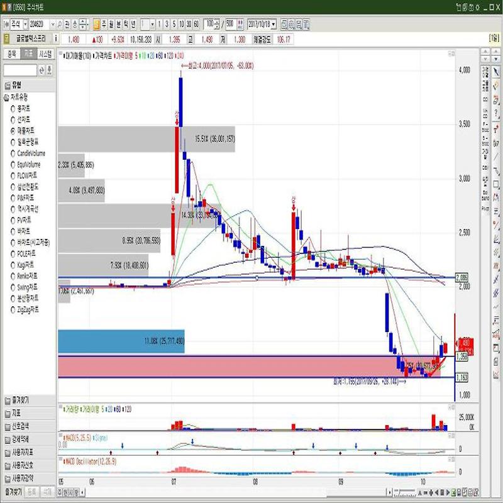Click the 10 interval button
This screenshot has width=503, height=503.
182,24
